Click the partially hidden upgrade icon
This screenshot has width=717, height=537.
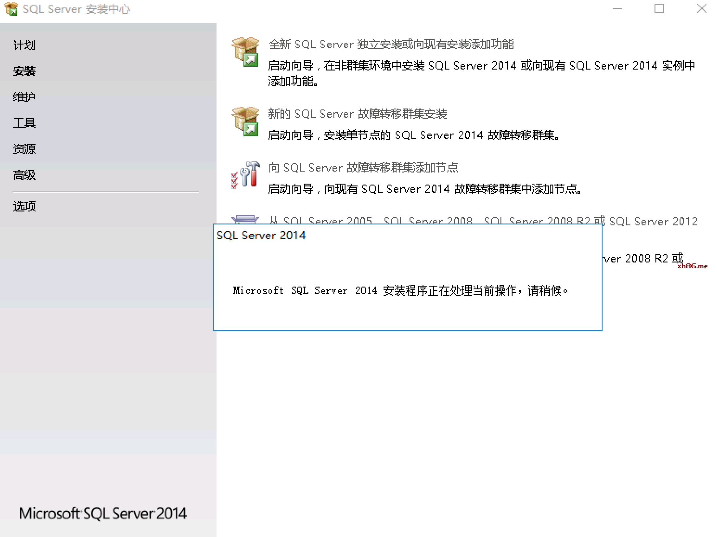[x=245, y=219]
